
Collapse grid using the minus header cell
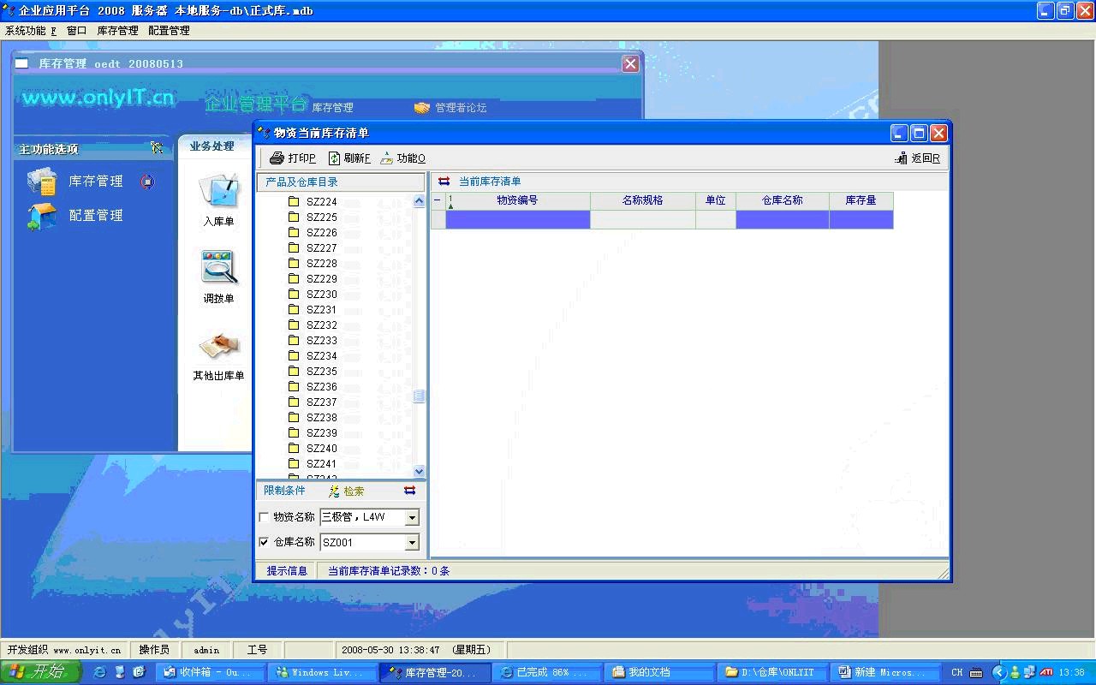pos(438,200)
